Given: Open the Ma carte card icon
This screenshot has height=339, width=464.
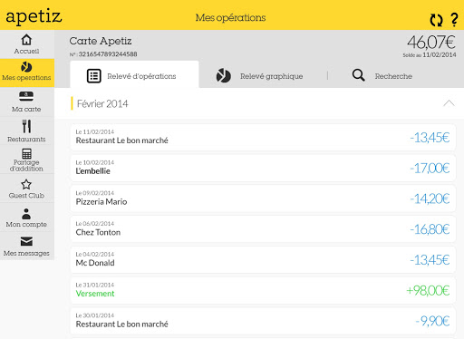Looking at the screenshot, I should [x=26, y=96].
